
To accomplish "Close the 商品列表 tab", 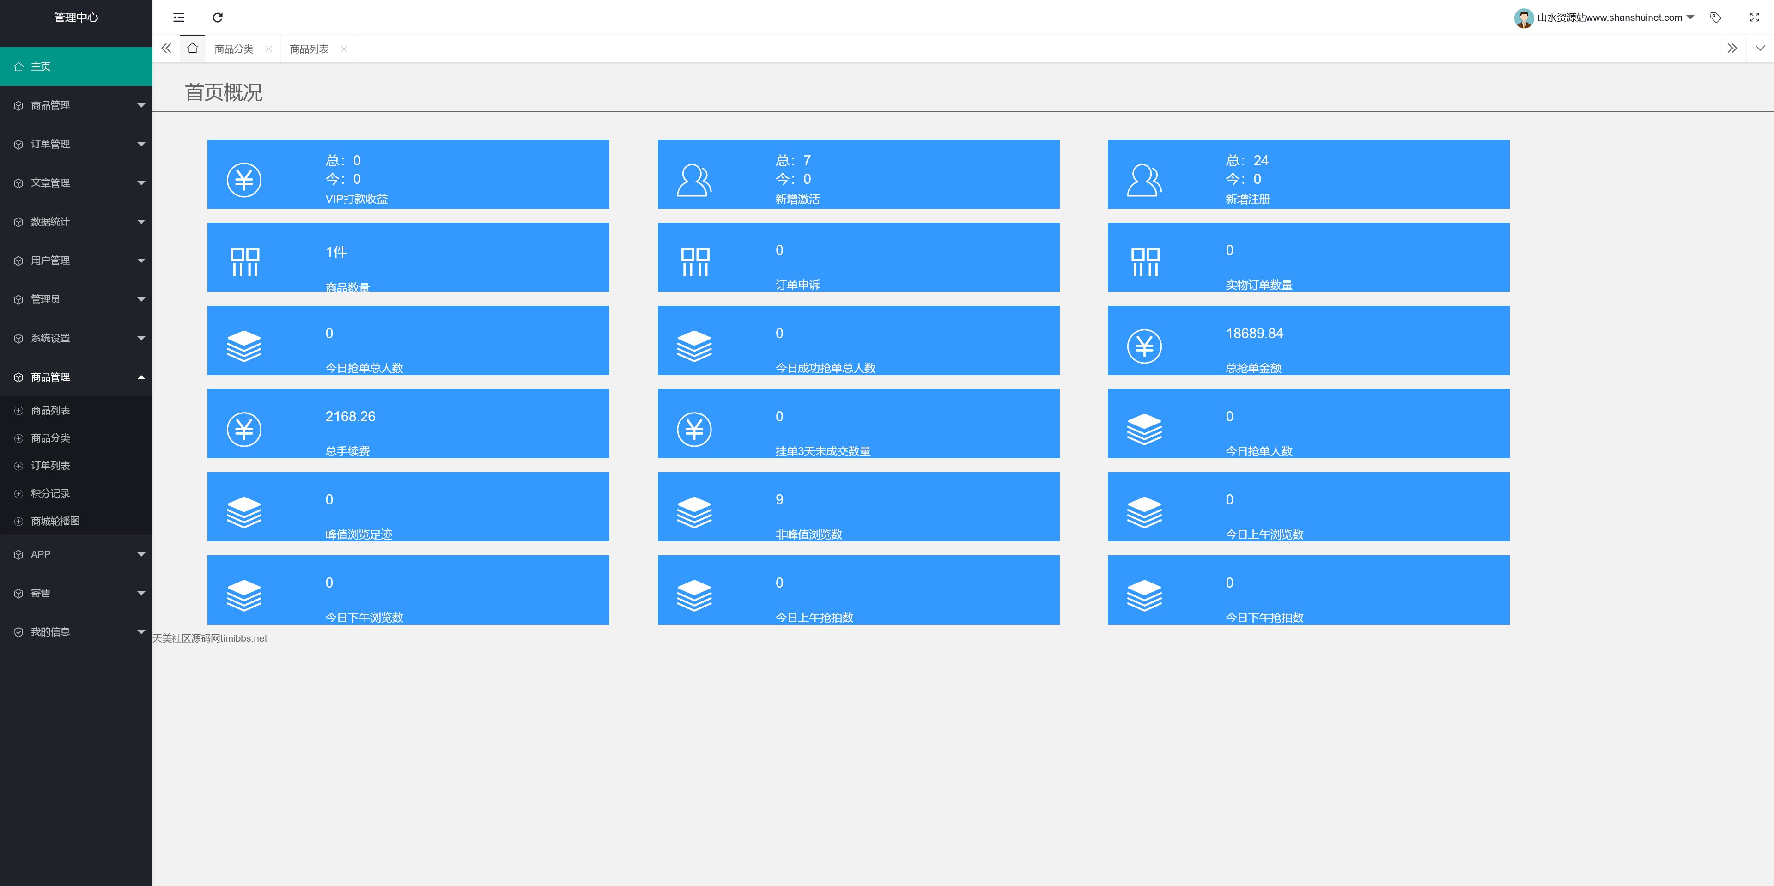I will (344, 49).
